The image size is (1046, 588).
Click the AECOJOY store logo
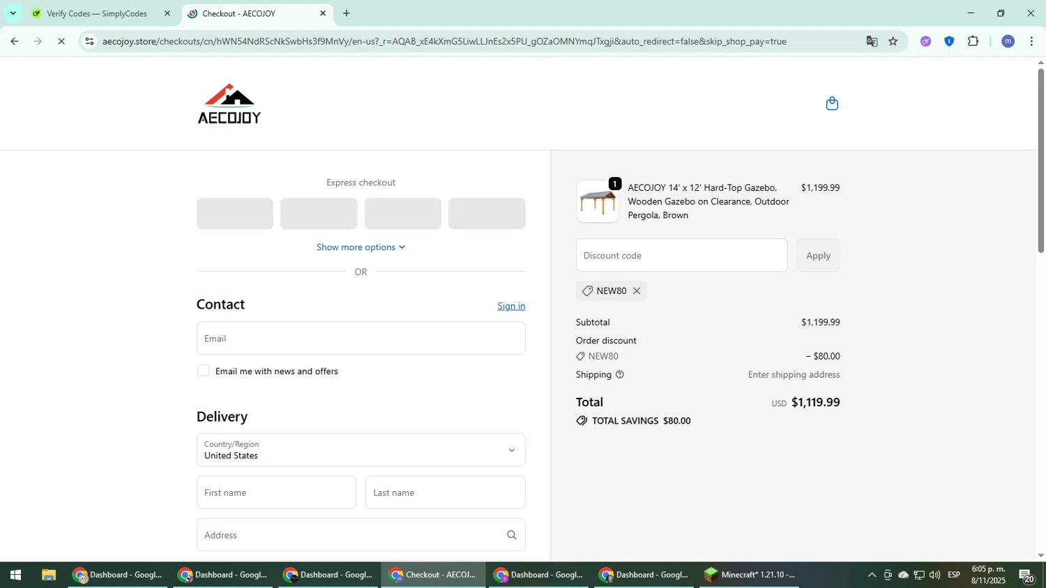point(229,104)
